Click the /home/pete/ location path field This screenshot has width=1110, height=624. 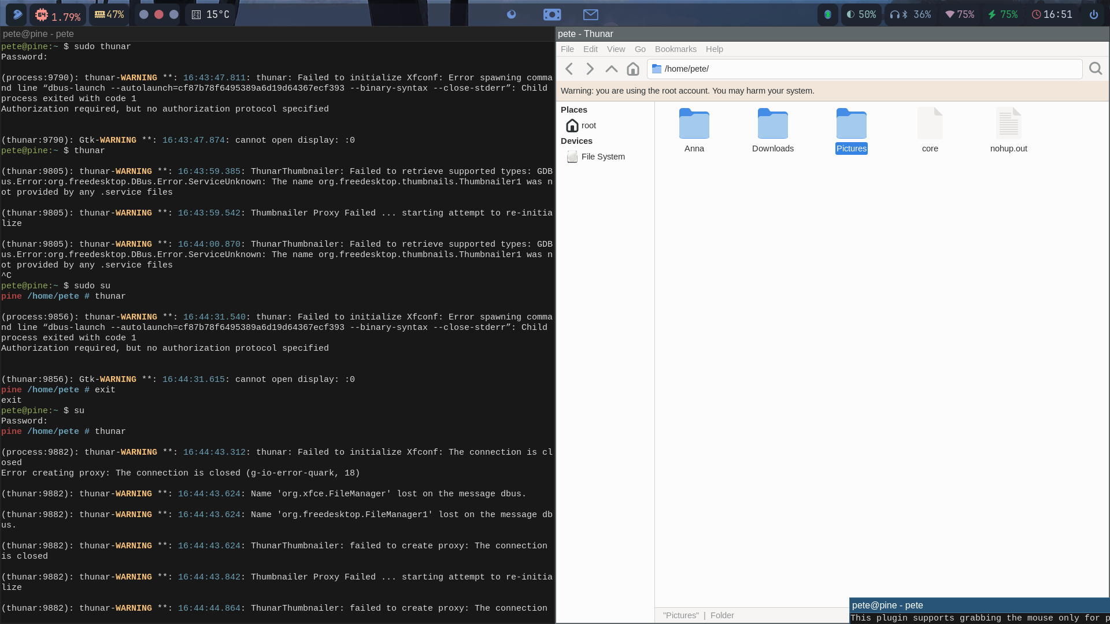point(864,69)
